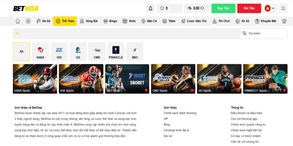Filter by PINNACLE provider

(x=116, y=51)
